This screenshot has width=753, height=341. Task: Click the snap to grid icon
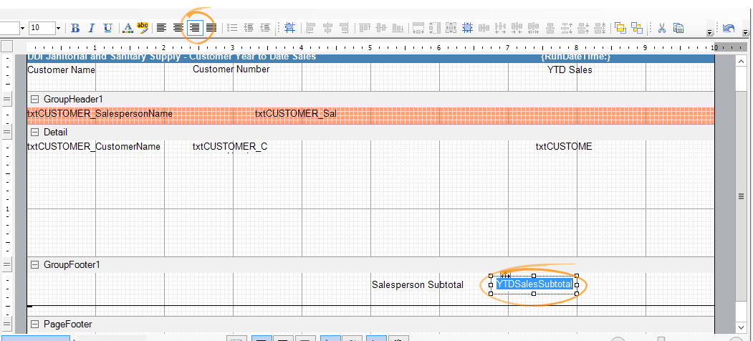point(289,28)
